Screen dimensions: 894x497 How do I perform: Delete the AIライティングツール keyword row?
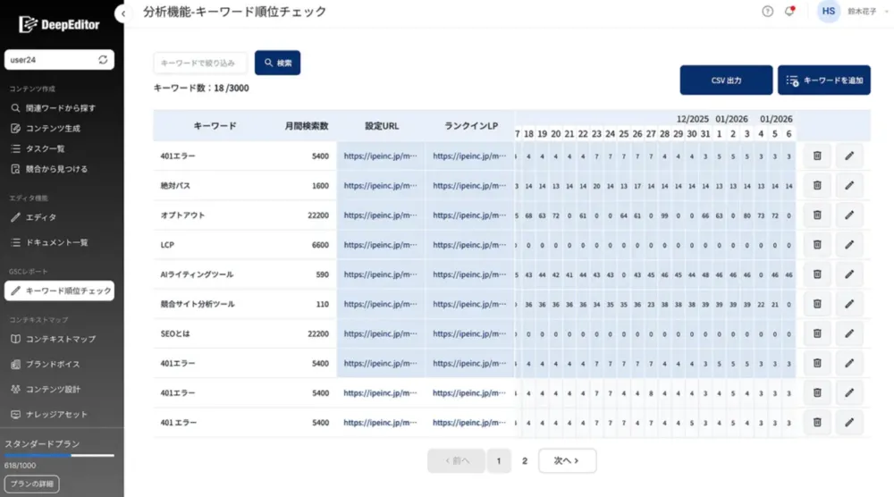(x=817, y=274)
